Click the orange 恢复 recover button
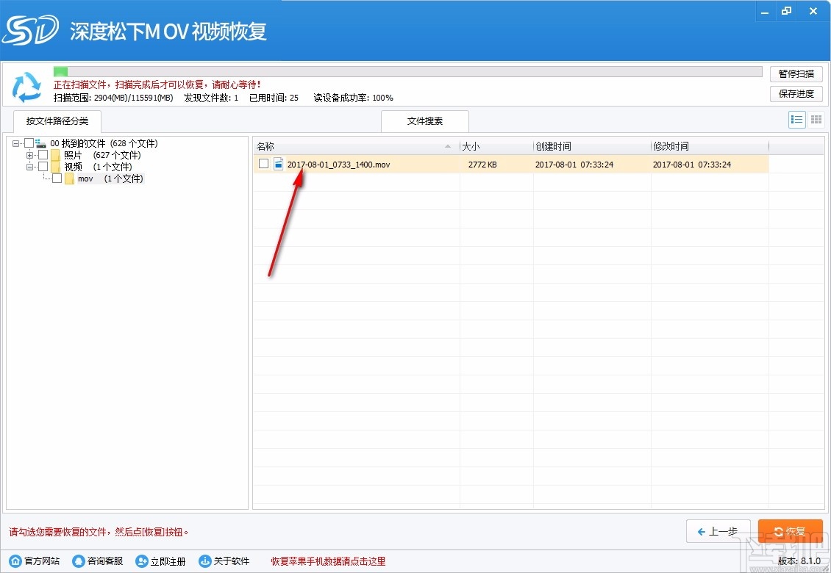This screenshot has width=831, height=573. click(x=791, y=530)
